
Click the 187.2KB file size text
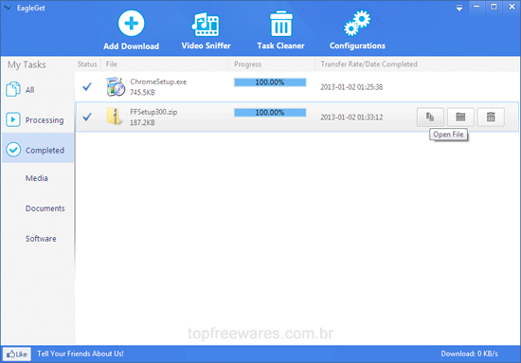point(142,122)
